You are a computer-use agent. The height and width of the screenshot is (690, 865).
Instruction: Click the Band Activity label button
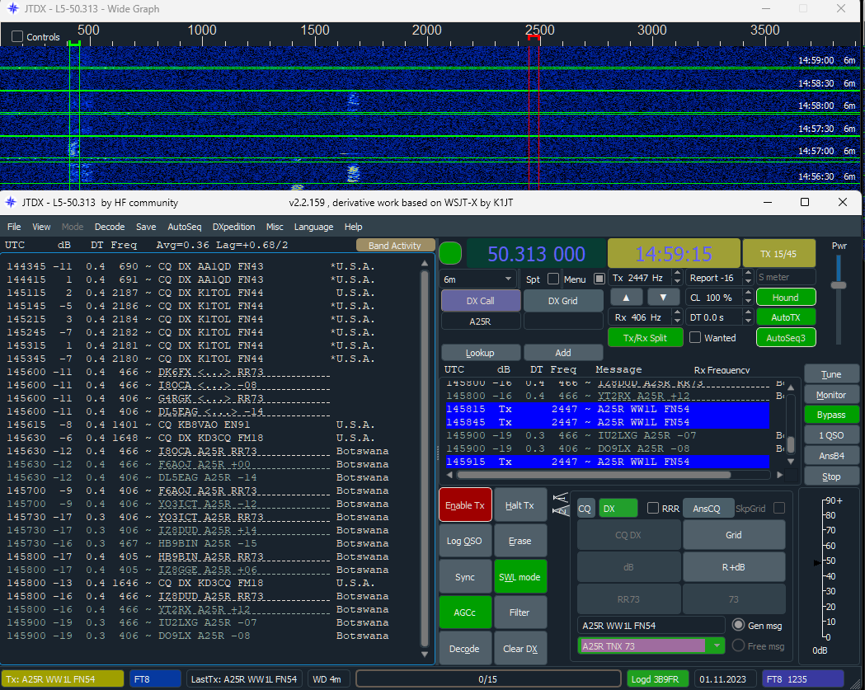(x=394, y=246)
